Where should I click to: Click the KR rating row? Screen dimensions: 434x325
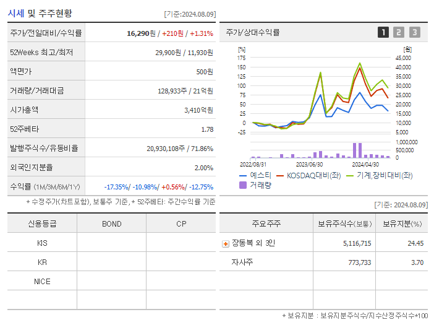pyautogui.click(x=111, y=262)
